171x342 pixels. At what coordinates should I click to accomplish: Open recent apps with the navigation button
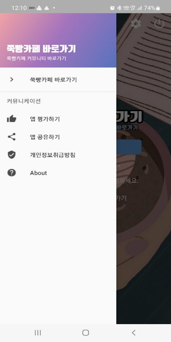point(38,333)
